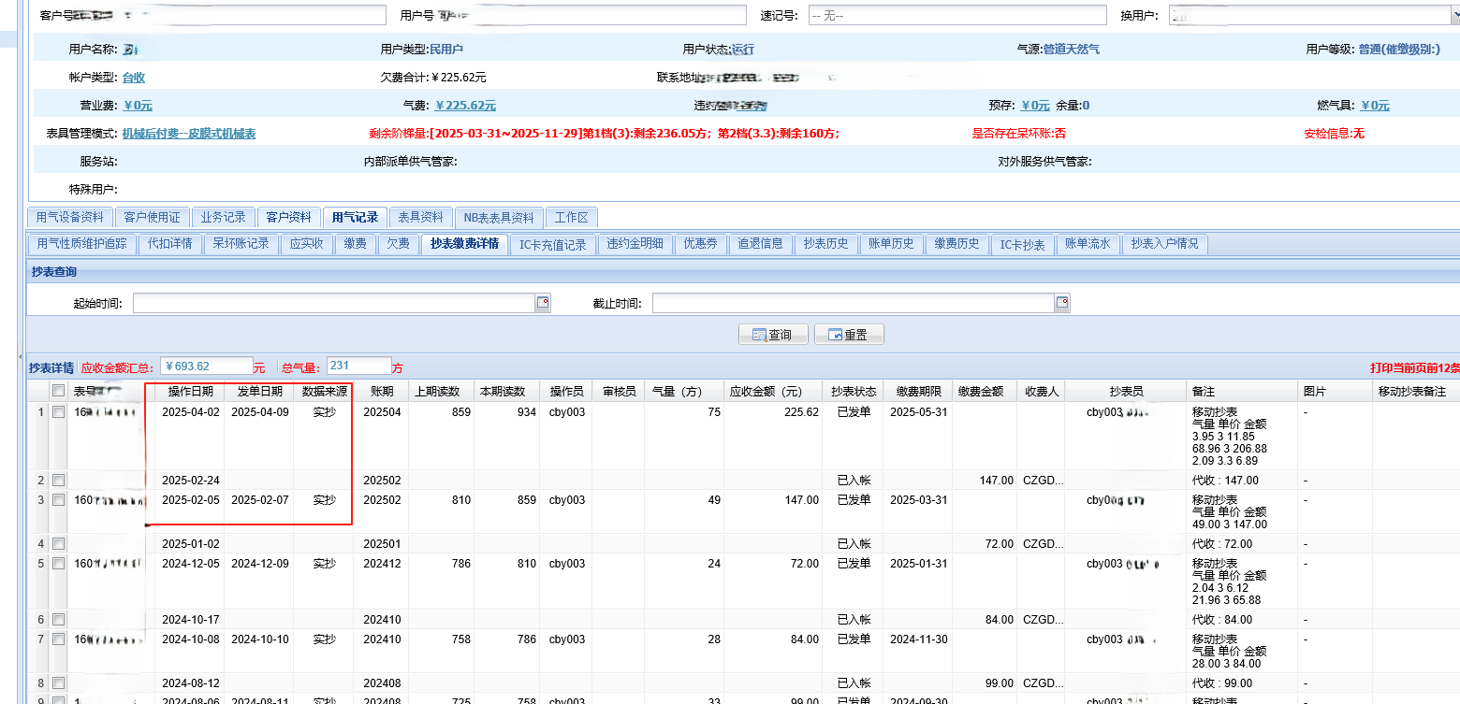Open the 用气性质维护追踪 sub-tab

(81, 244)
